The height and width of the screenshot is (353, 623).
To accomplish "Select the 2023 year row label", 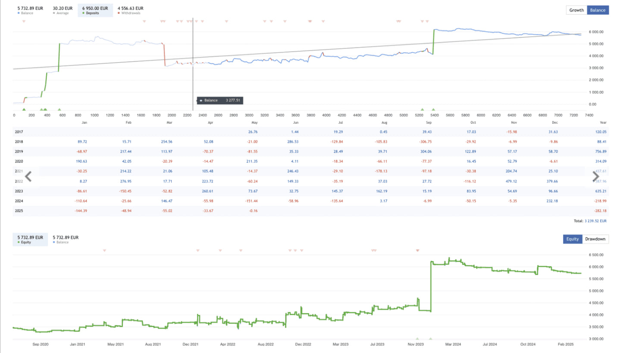I will pos(19,191).
